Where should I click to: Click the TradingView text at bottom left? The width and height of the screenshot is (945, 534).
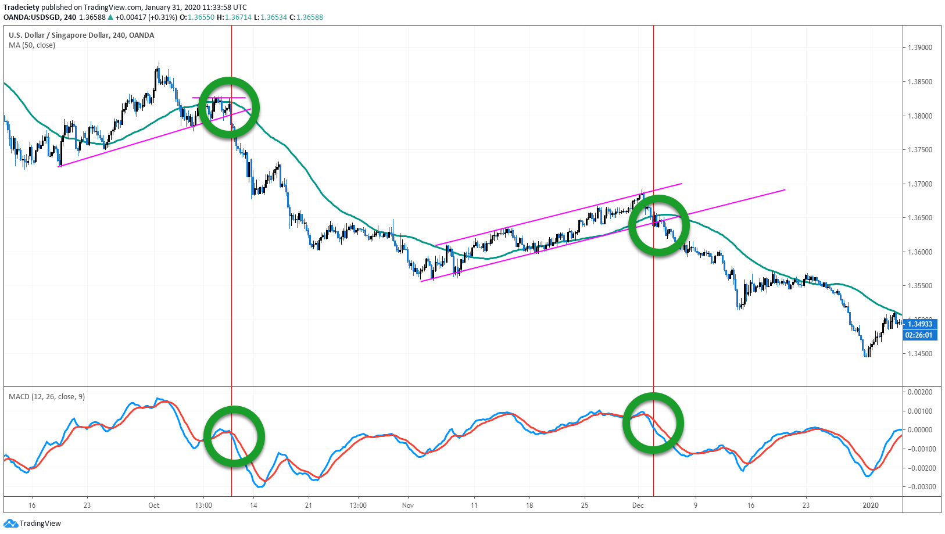point(40,524)
